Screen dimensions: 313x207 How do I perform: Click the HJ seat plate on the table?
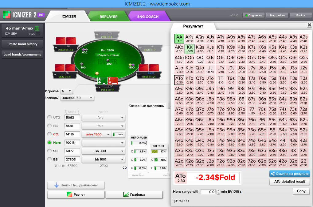(x=150, y=48)
